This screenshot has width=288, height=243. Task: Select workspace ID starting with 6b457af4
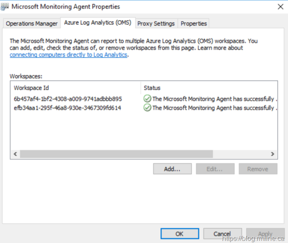[x=68, y=99]
